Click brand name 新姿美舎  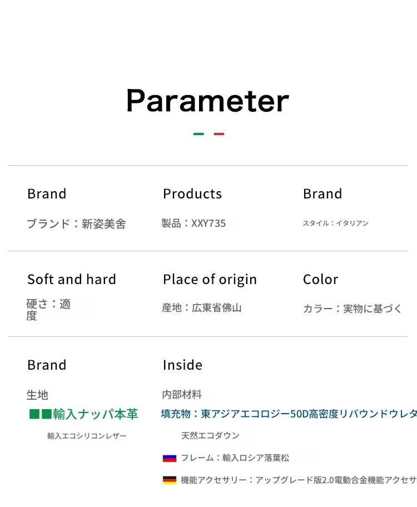pos(104,224)
